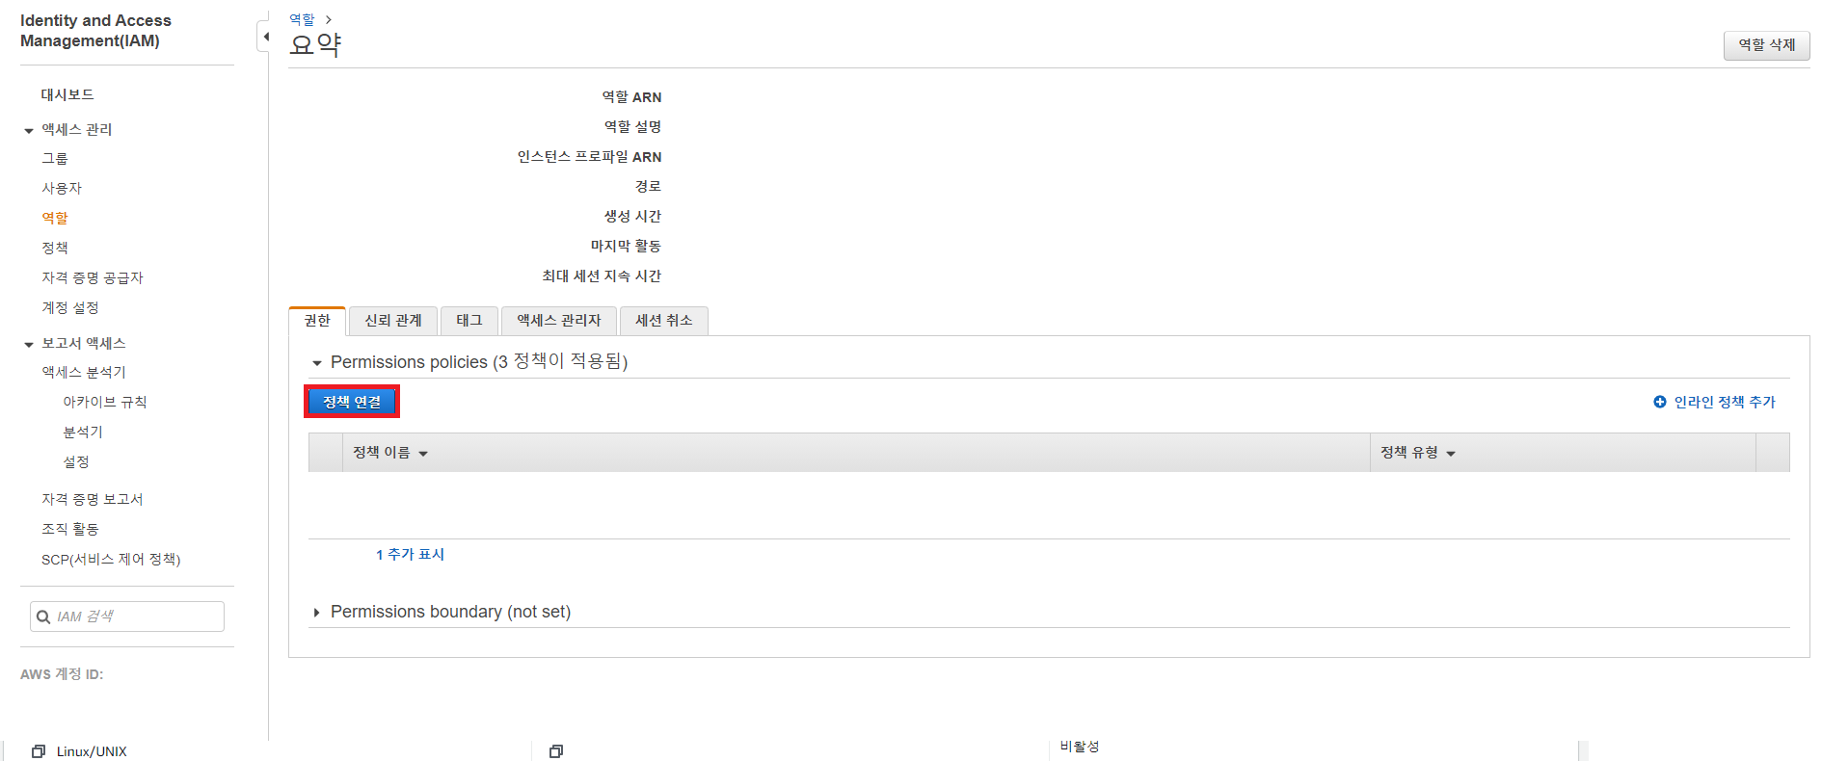This screenshot has width=1822, height=761.
Task: Click the copy icon next to Linux/UNIX
Action: tap(39, 751)
